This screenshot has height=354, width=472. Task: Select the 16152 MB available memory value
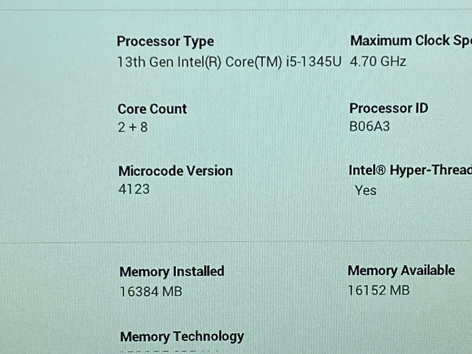pos(378,290)
